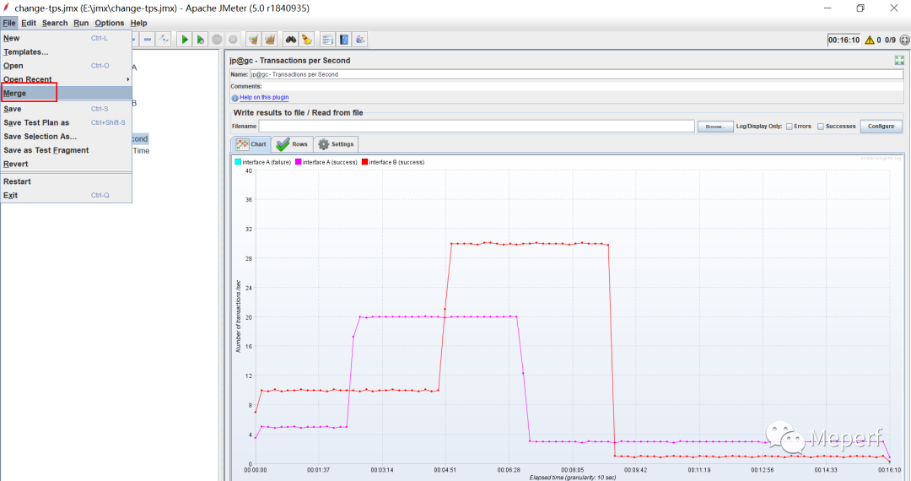Open the Run menu
Image resolution: width=911 pixels, height=481 pixels.
[81, 23]
